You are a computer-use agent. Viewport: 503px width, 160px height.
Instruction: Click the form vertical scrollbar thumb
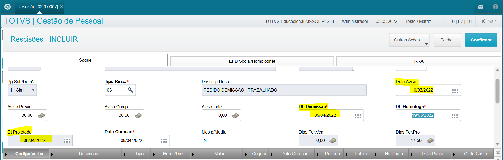pyautogui.click(x=497, y=91)
